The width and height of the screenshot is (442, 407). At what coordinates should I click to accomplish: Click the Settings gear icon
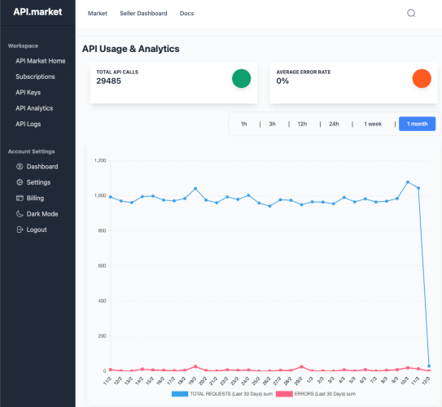20,182
